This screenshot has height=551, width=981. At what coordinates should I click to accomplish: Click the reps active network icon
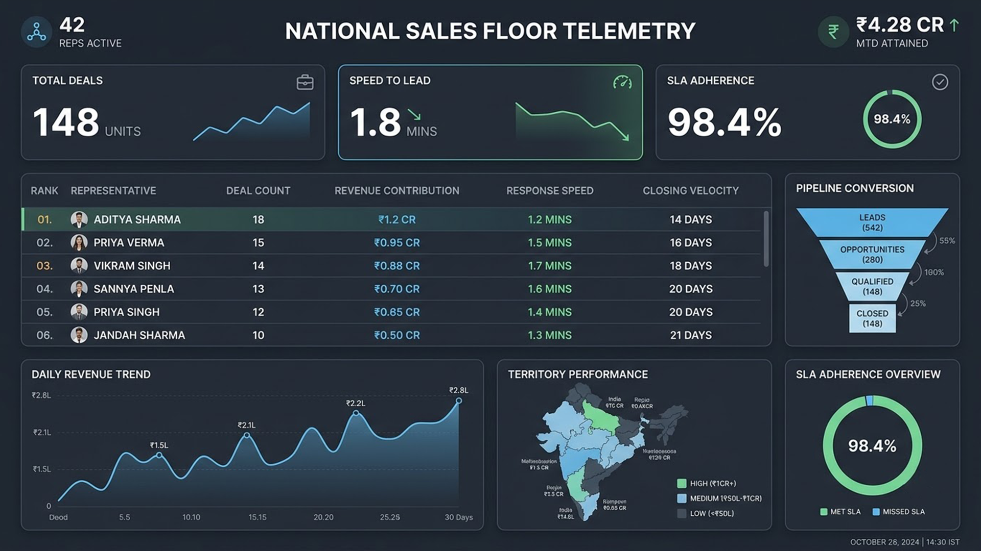(x=36, y=32)
